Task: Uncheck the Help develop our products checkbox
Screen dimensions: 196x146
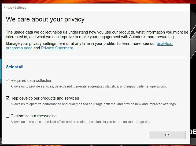Action: (x=8, y=98)
